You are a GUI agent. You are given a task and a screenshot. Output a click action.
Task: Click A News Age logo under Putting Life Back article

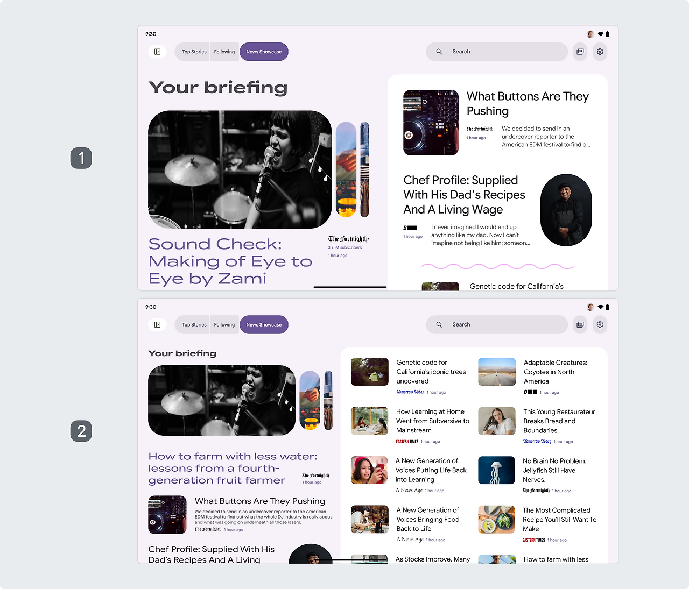[x=409, y=491]
